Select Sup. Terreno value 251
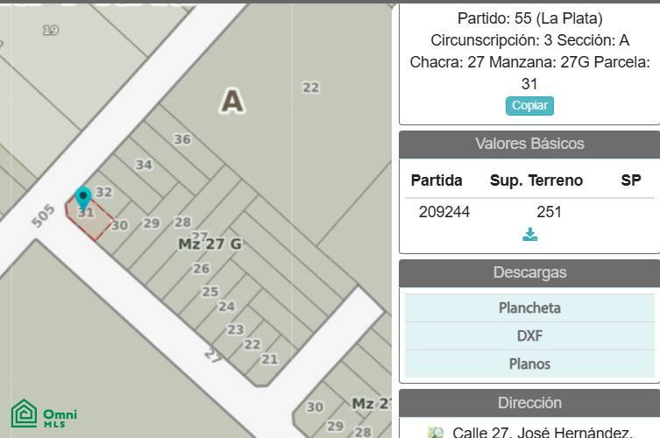Image resolution: width=660 pixels, height=438 pixels. (x=549, y=212)
